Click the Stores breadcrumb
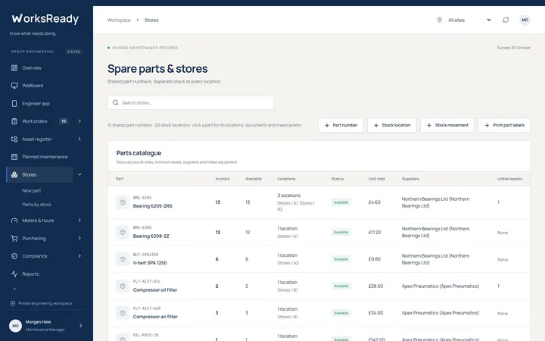 pyautogui.click(x=151, y=20)
